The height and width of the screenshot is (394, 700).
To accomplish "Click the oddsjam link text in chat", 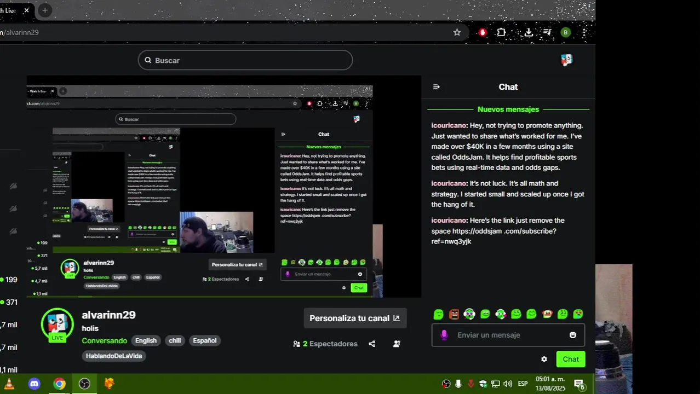I will pyautogui.click(x=494, y=236).
